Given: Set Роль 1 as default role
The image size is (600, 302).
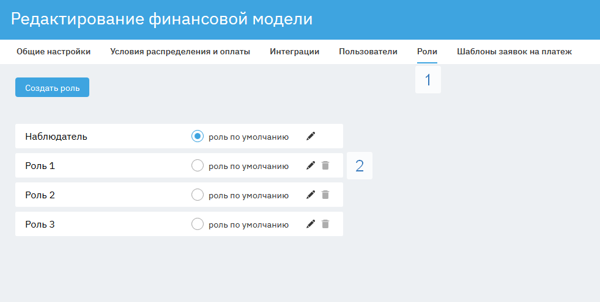Looking at the screenshot, I should click(x=197, y=165).
